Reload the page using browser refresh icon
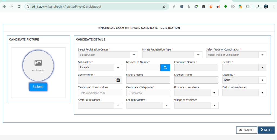277x140 pixels. pyautogui.click(x=19, y=6)
